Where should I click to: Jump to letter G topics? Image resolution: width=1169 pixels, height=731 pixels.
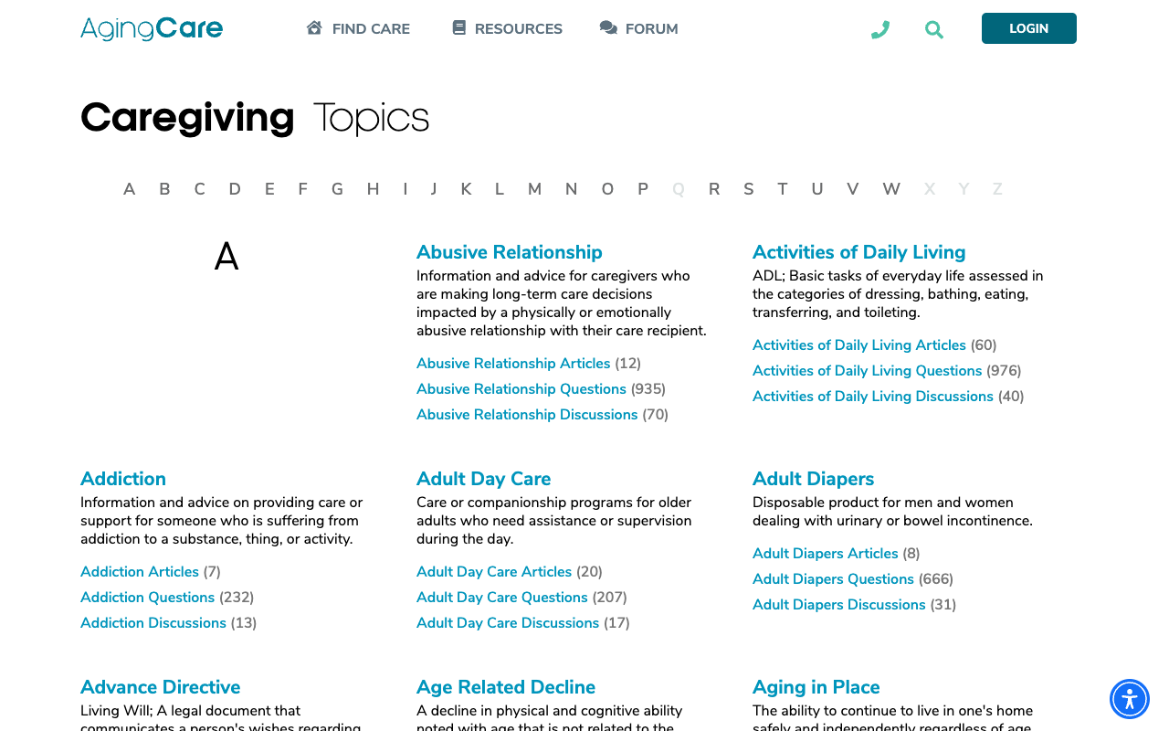(337, 189)
